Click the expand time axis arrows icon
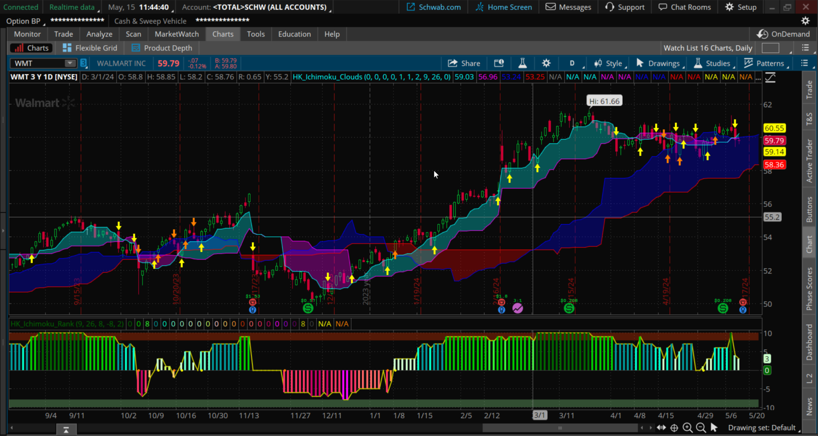 coord(661,427)
